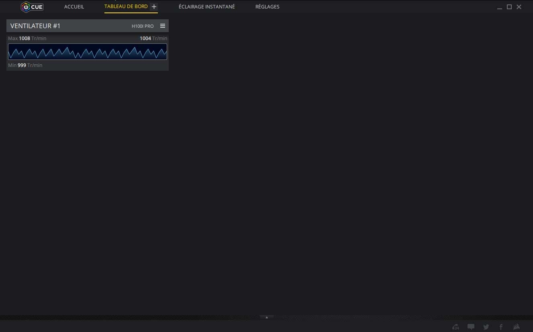
Task: Click the iCUE logo in the header
Action: coord(32,7)
